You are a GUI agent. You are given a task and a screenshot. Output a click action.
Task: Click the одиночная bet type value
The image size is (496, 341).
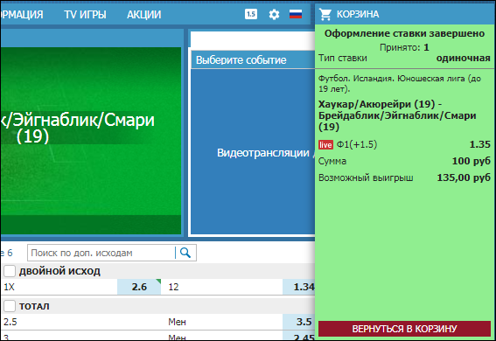(464, 59)
